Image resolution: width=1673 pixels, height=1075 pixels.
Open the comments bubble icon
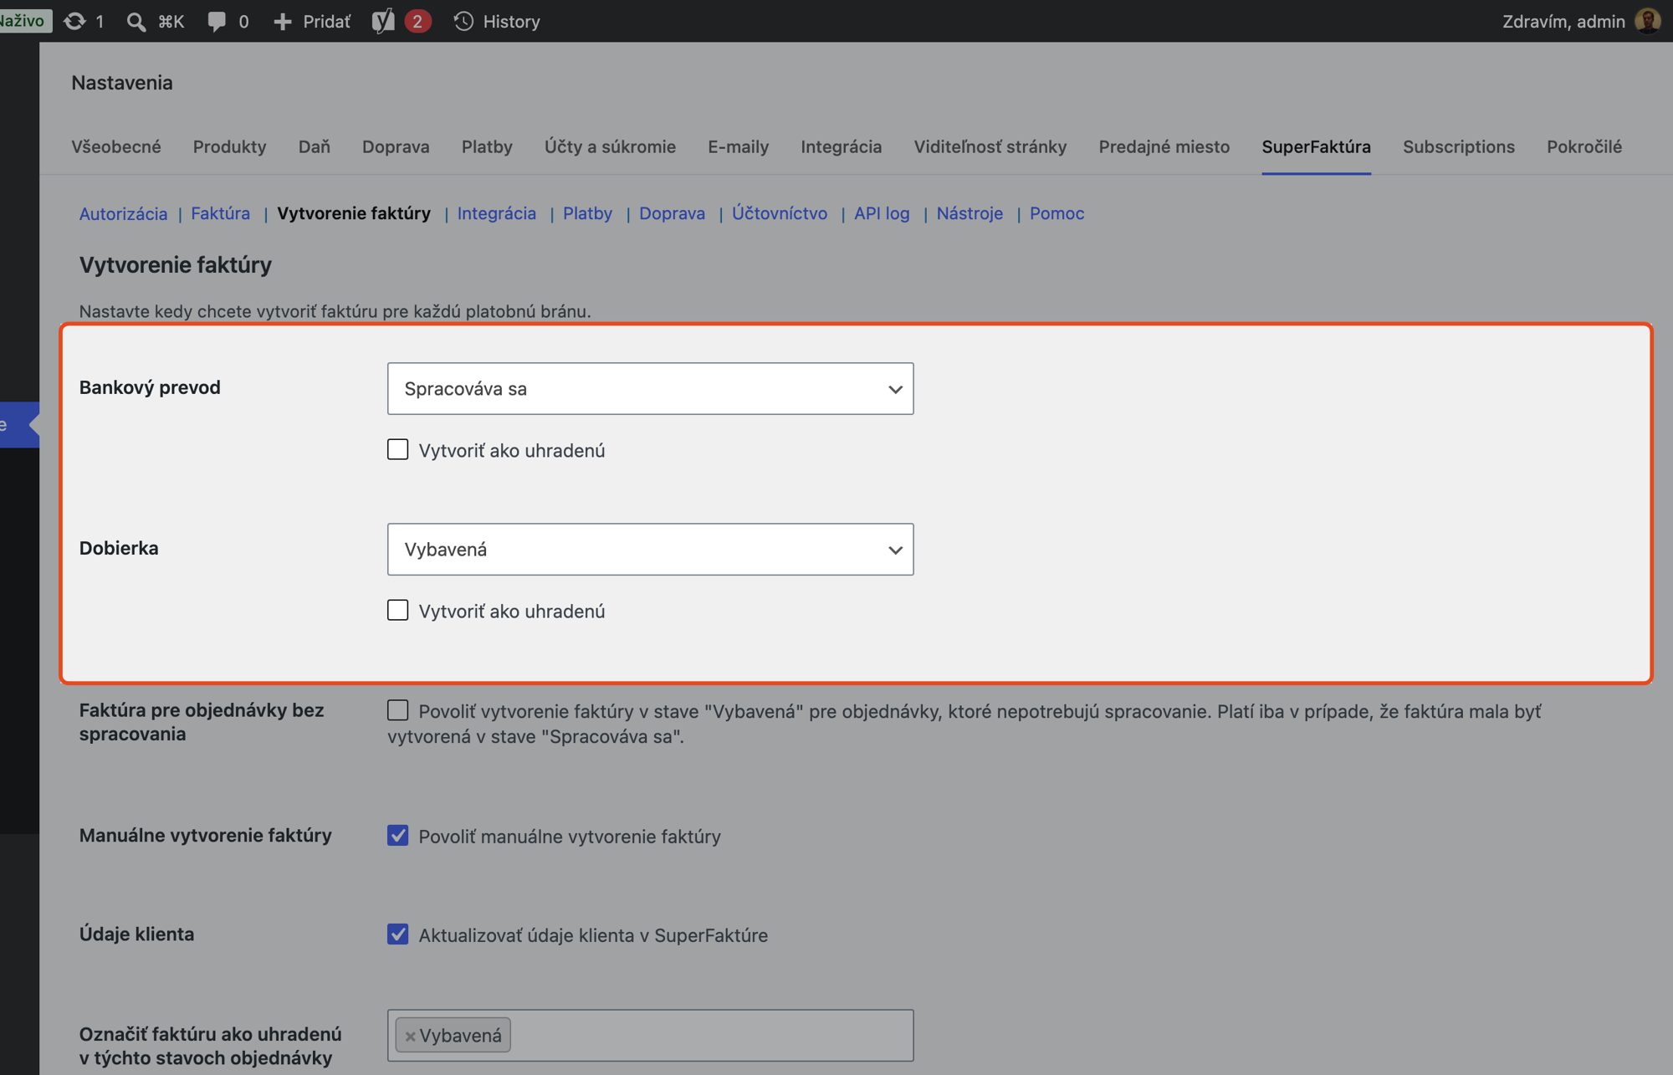coord(217,21)
